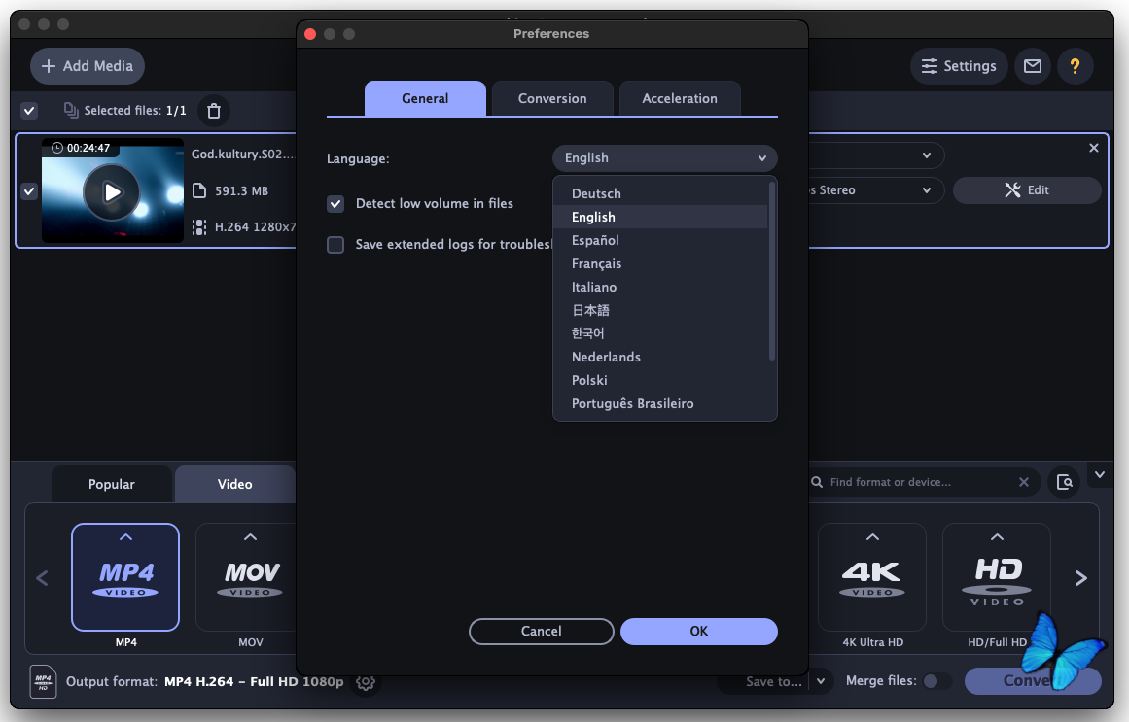Click the file size document icon
Screen dimensions: 1129x722
tap(199, 190)
